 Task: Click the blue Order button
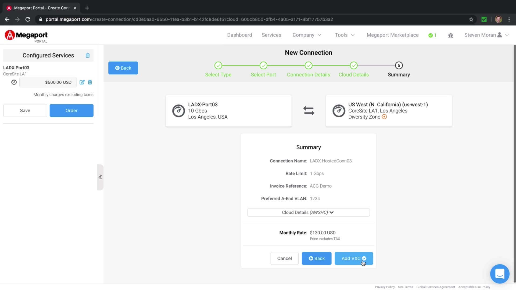pyautogui.click(x=71, y=111)
